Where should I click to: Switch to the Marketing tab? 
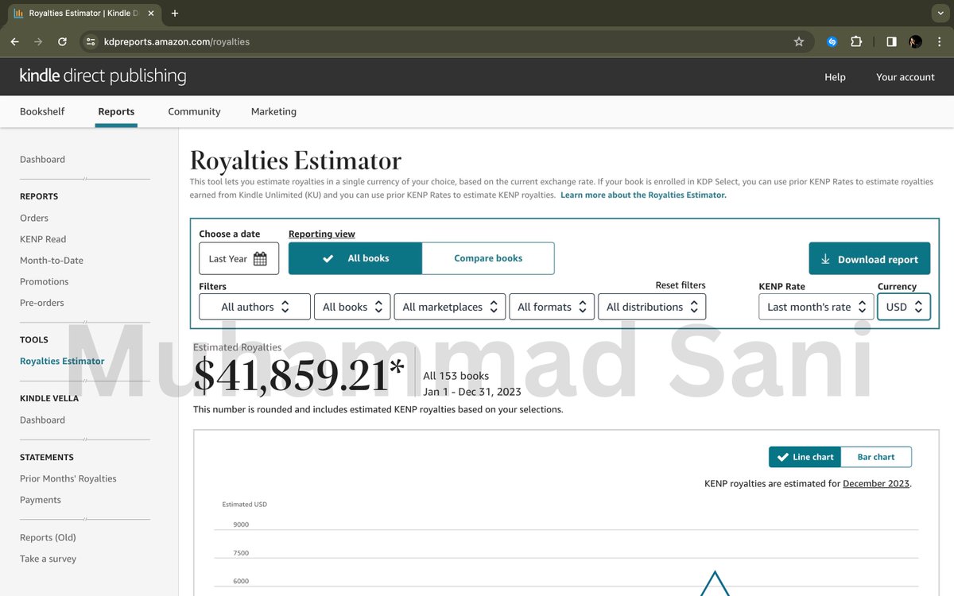click(x=273, y=111)
